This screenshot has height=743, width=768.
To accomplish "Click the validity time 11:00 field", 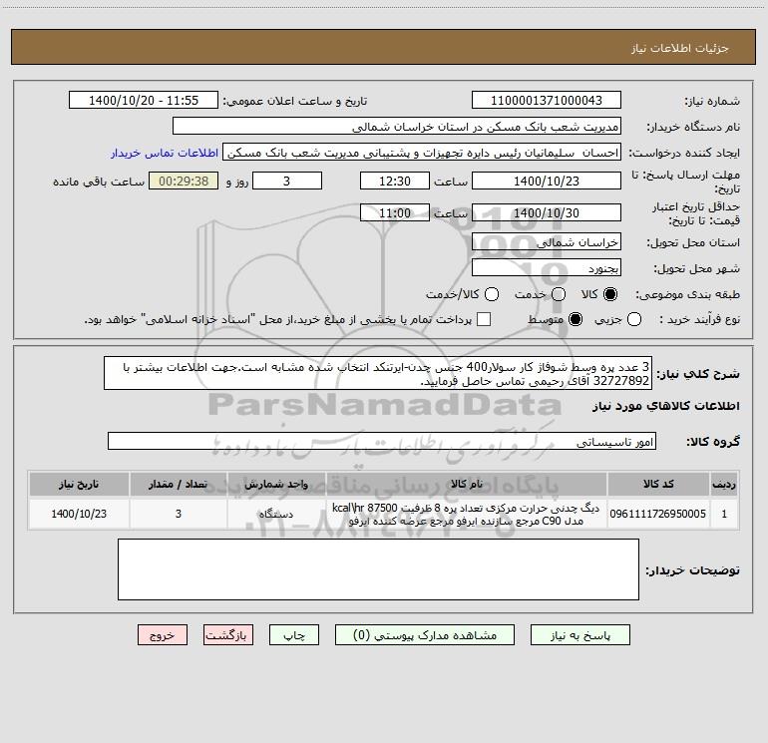I will 395,212.
